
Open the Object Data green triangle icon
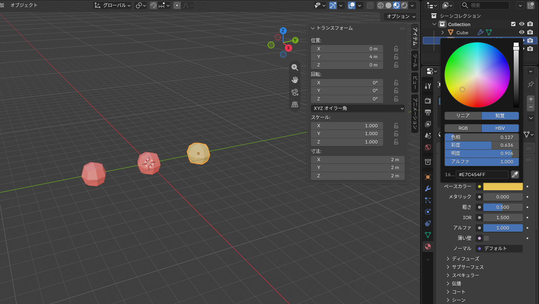(428, 235)
